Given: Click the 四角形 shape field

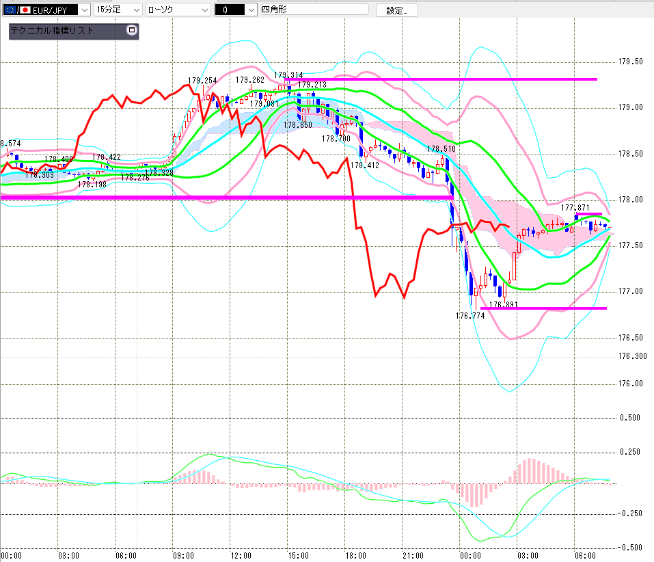Looking at the screenshot, I should (314, 9).
